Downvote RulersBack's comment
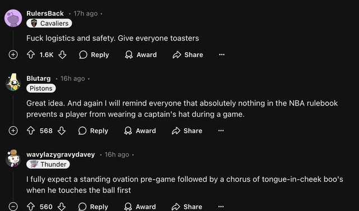 pos(62,55)
